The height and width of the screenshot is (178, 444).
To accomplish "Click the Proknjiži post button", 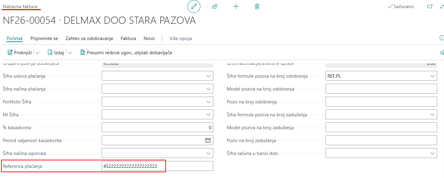I will click(x=20, y=53).
